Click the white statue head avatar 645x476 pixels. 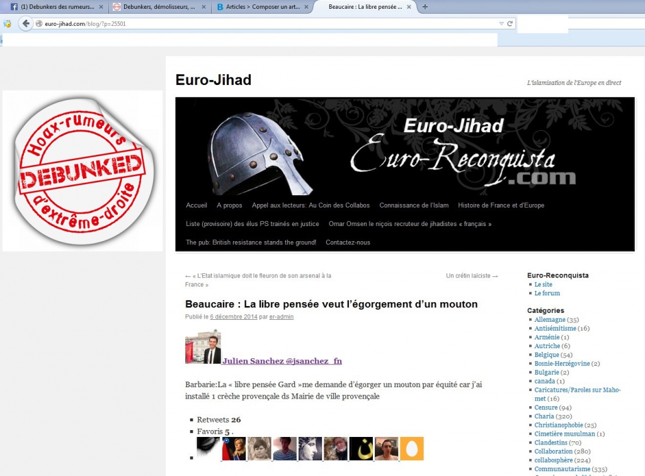click(x=310, y=448)
